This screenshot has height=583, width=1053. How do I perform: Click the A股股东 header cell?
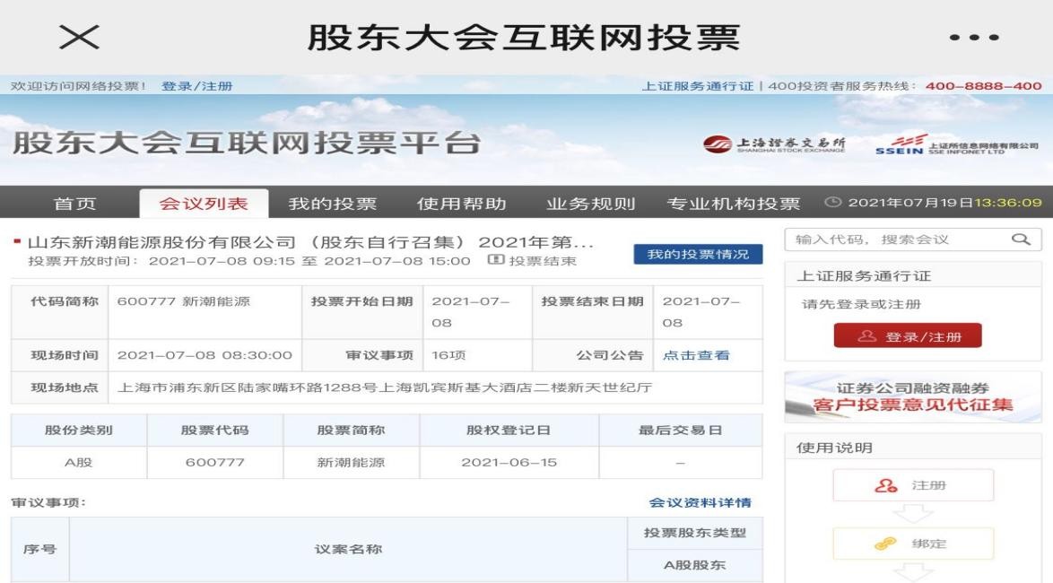point(695,565)
